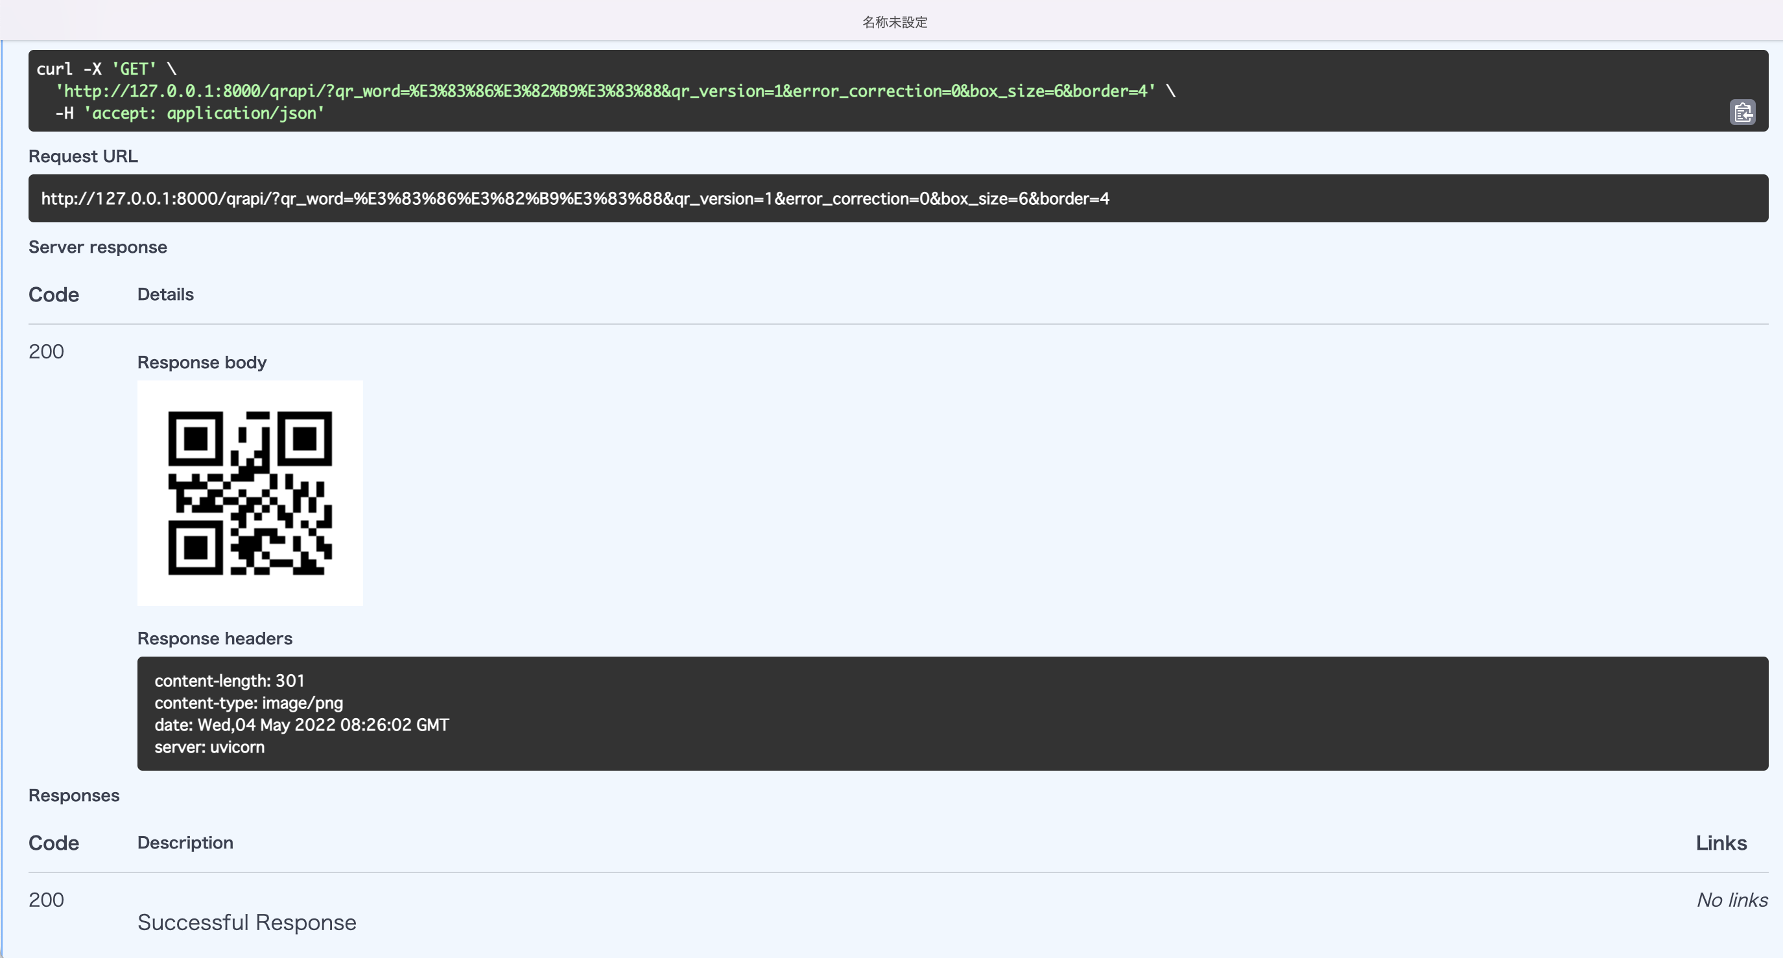Screen dimensions: 1783x958
Task: Select the 'accept: application/json' header line
Action: [191, 113]
